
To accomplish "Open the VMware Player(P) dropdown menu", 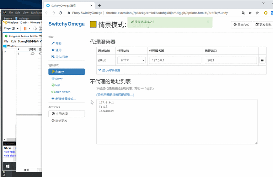I will 11,28.
